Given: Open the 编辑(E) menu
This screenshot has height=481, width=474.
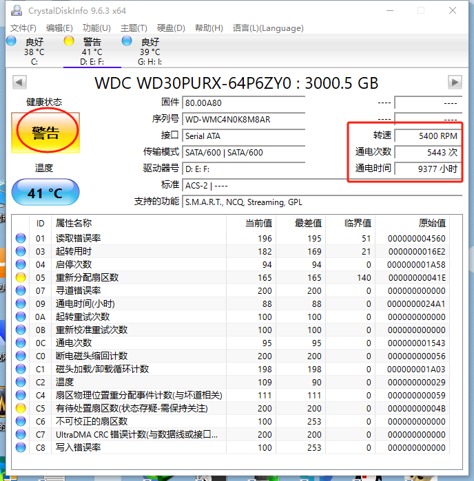Looking at the screenshot, I should 59,28.
